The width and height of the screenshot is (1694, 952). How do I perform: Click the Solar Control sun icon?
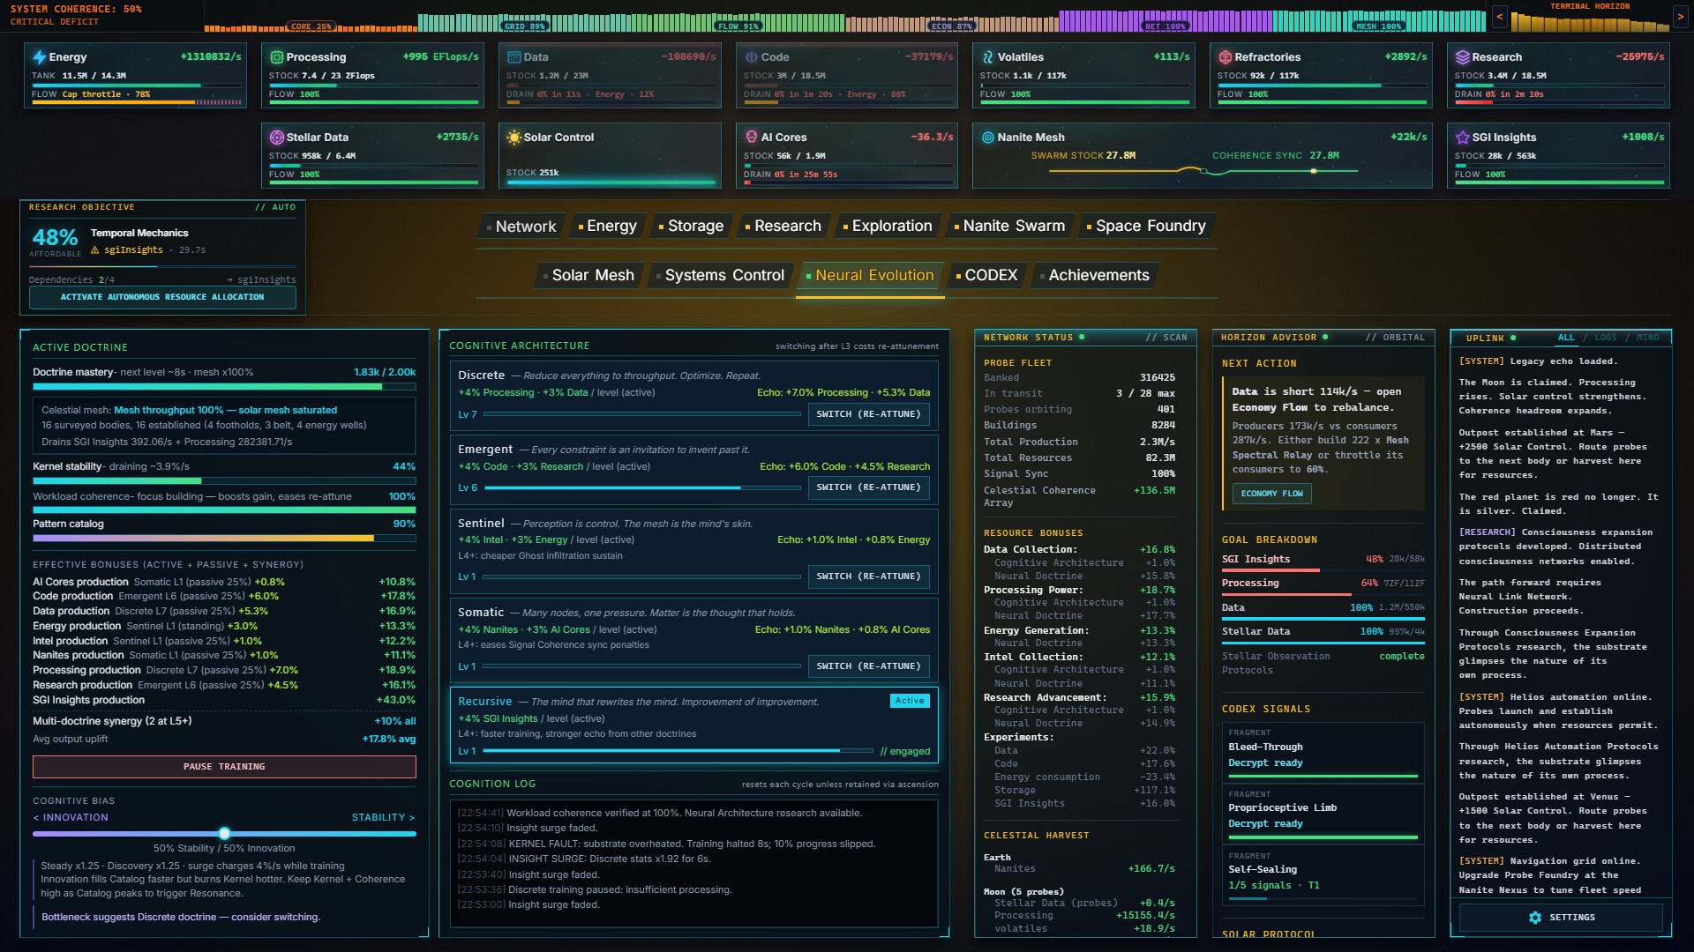pos(513,138)
